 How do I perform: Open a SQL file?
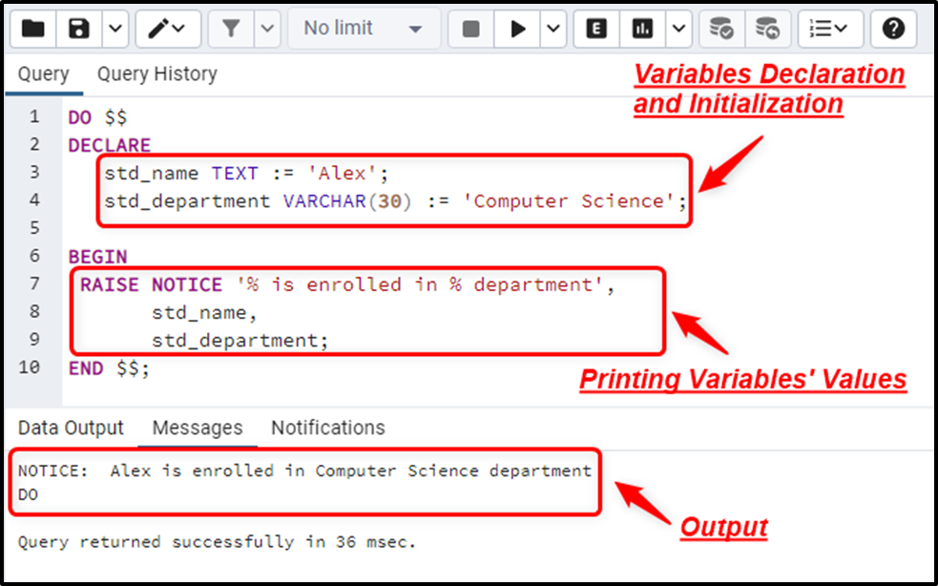31,29
